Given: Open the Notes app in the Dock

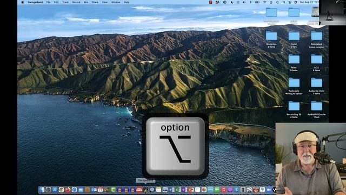Looking at the screenshot, I should point(158,190).
